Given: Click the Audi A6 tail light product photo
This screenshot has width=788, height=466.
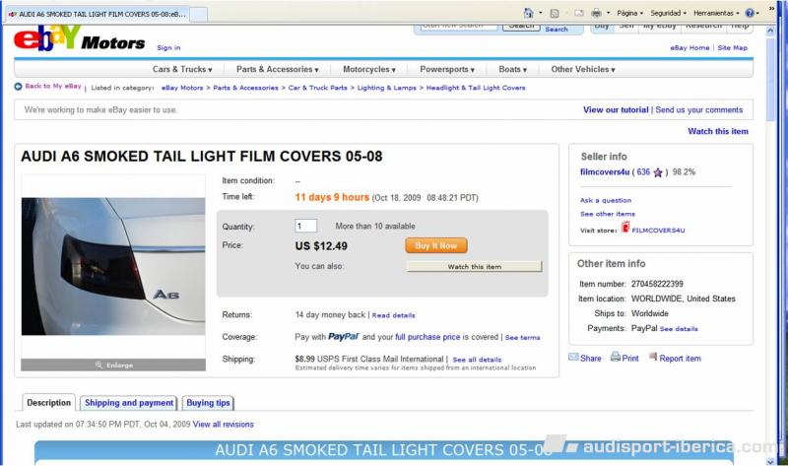Looking at the screenshot, I should (x=113, y=266).
